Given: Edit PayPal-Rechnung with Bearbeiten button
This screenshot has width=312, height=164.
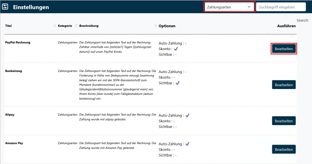Looking at the screenshot, I should click(x=284, y=49).
